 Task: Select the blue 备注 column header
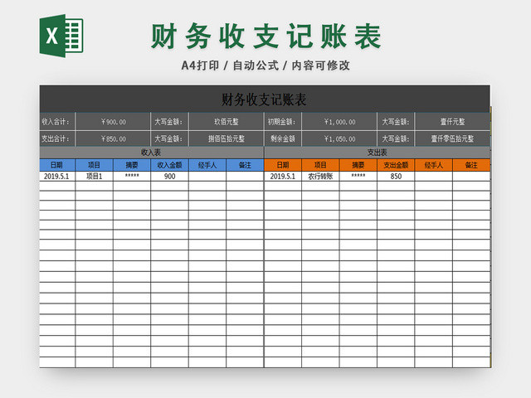[x=245, y=165]
